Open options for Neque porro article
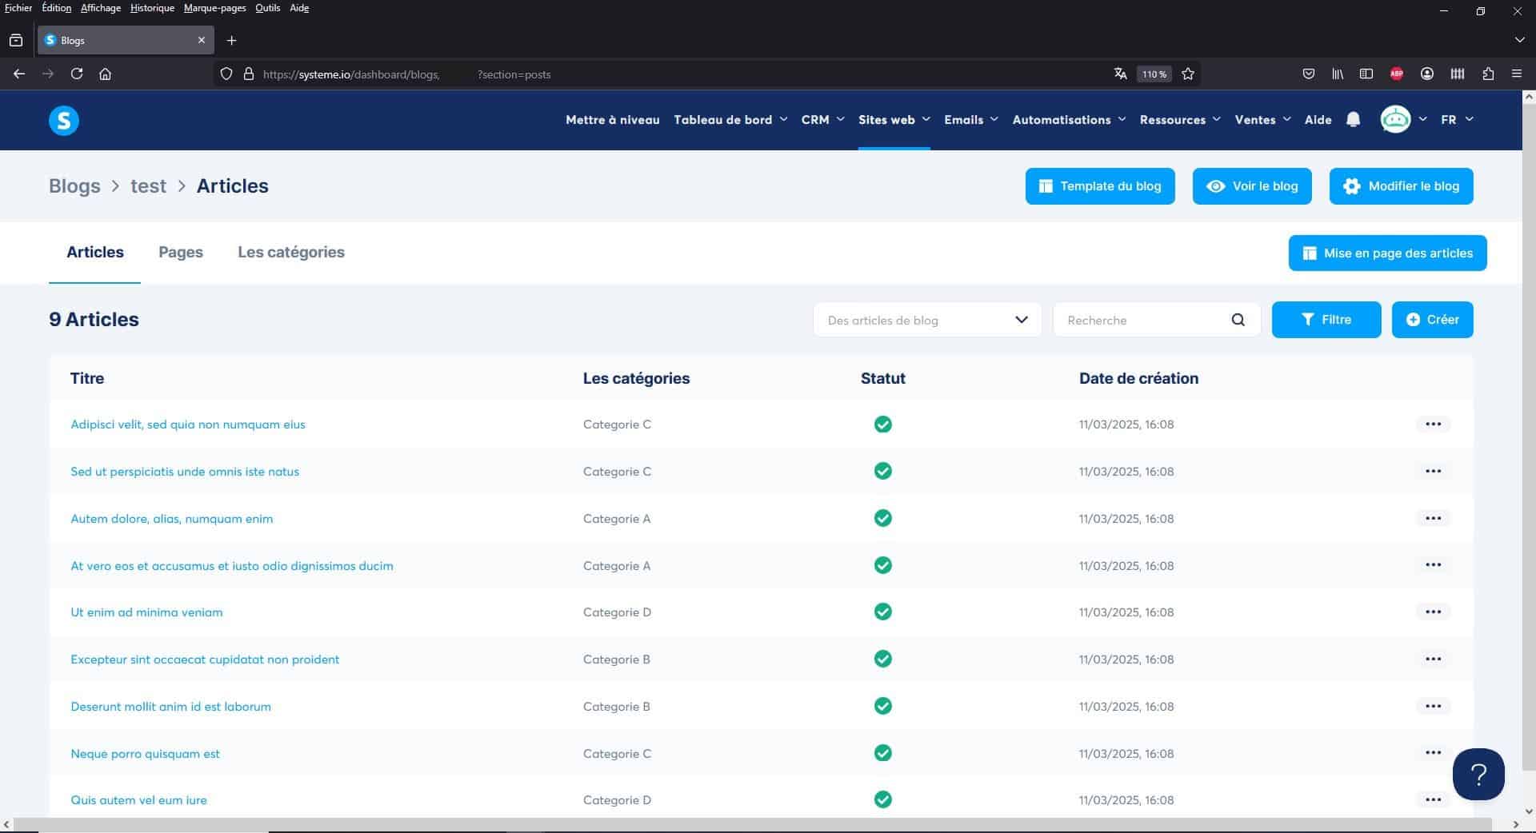 (1433, 753)
